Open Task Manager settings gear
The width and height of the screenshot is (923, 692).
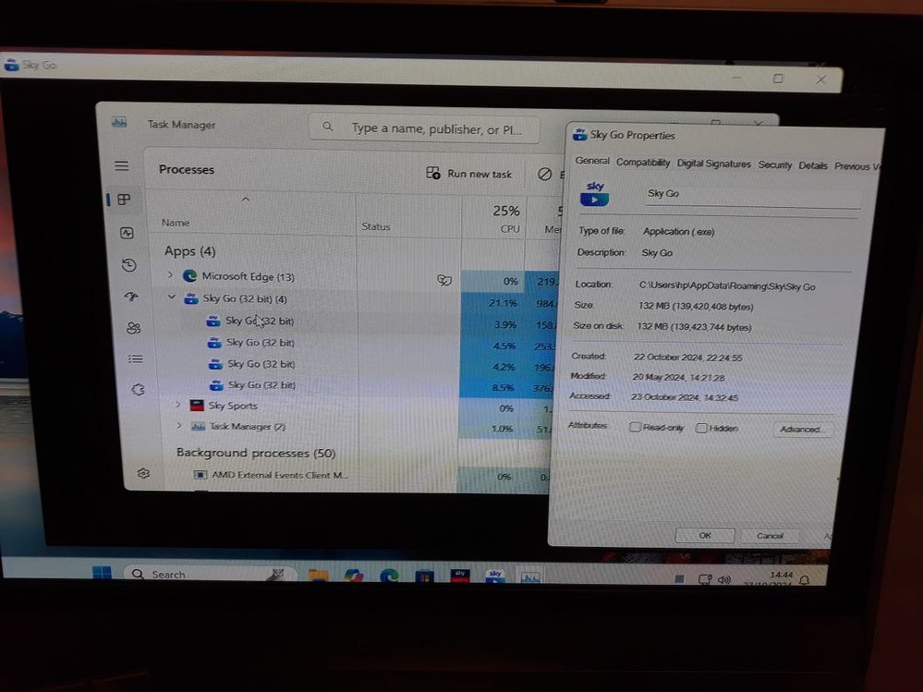(x=143, y=474)
